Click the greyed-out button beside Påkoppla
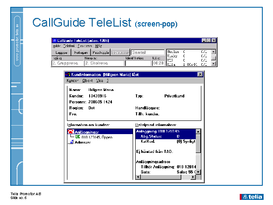The width and height of the screenshot is (273, 205). coord(120,52)
